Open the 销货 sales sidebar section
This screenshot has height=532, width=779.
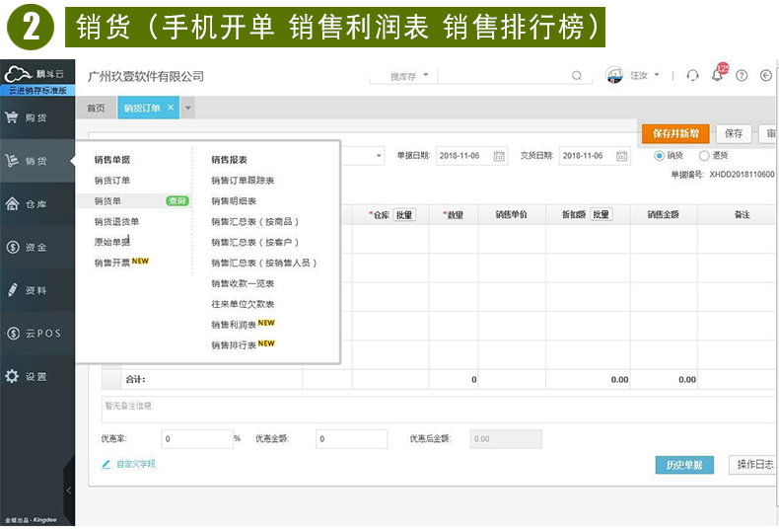[37, 161]
